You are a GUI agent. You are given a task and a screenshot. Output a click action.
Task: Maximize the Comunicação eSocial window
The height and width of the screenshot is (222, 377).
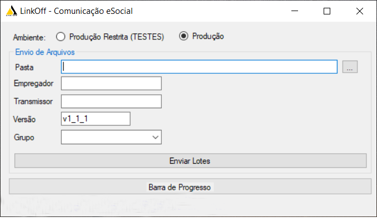click(327, 11)
